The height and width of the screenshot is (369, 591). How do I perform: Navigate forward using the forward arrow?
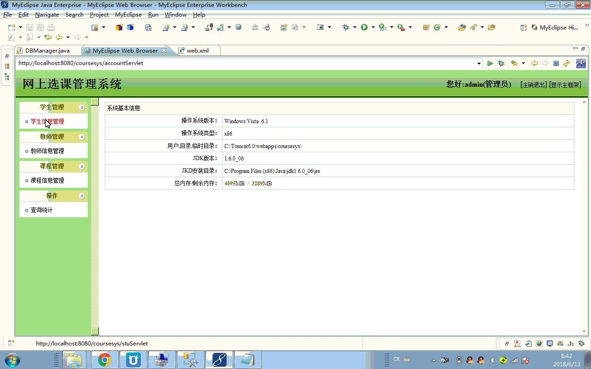[x=545, y=63]
